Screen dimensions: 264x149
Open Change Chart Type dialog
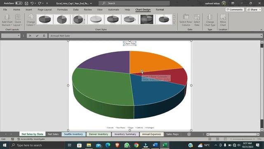(210, 20)
